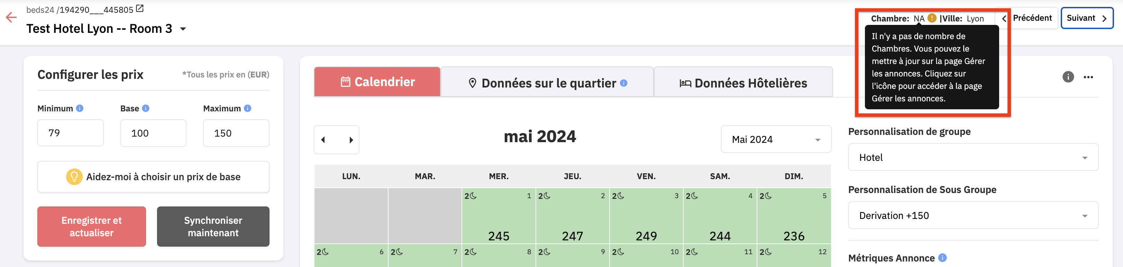Expand the Test Hotel Lyon room selector
1123x267 pixels.
(x=183, y=29)
